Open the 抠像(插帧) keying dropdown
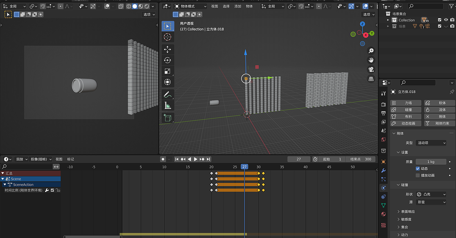456x238 pixels. click(x=41, y=159)
